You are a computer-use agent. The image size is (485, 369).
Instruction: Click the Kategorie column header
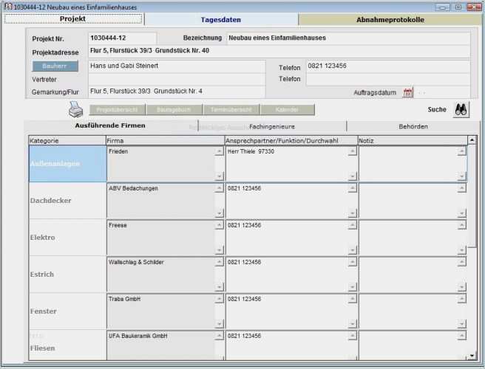tap(67, 140)
